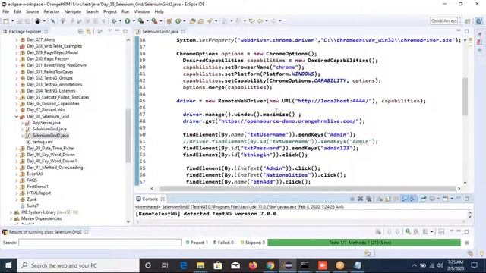The height and width of the screenshot is (273, 486).
Task: Select Day_37_BrokenLinks package
Action: click(46, 110)
